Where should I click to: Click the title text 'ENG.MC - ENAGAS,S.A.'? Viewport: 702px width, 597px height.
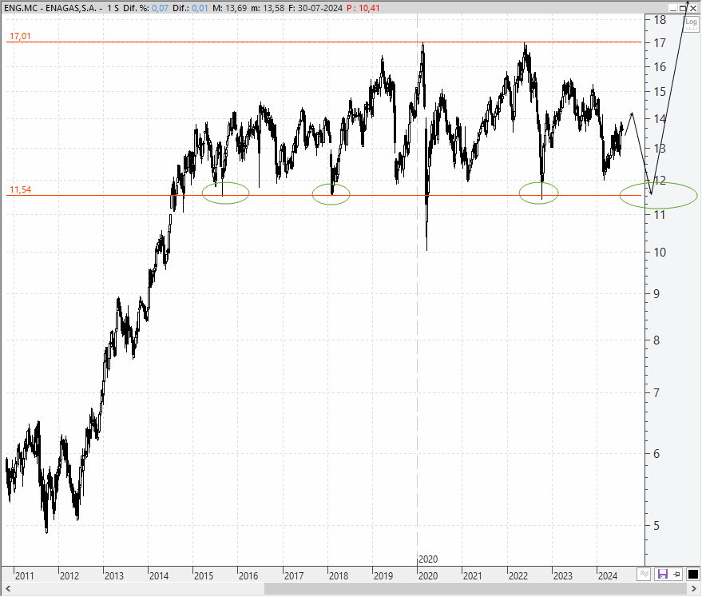(50, 8)
